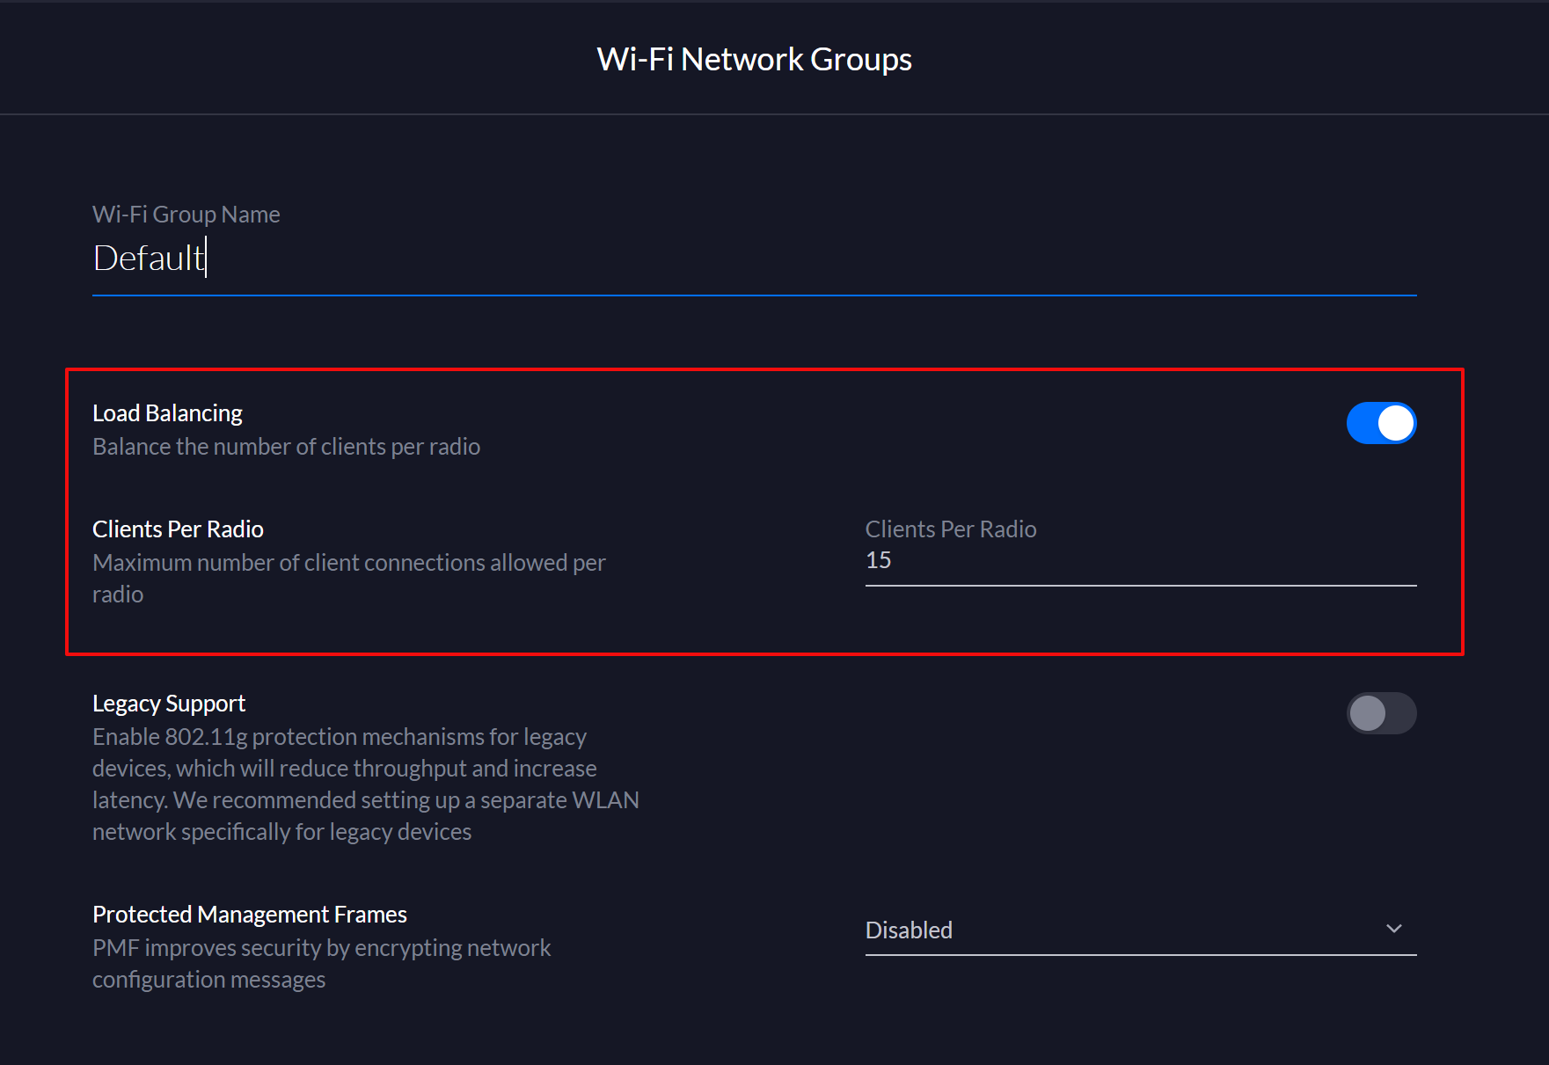Click the Disabled dropdown value text
Screen dimensions: 1549x1065
[909, 930]
